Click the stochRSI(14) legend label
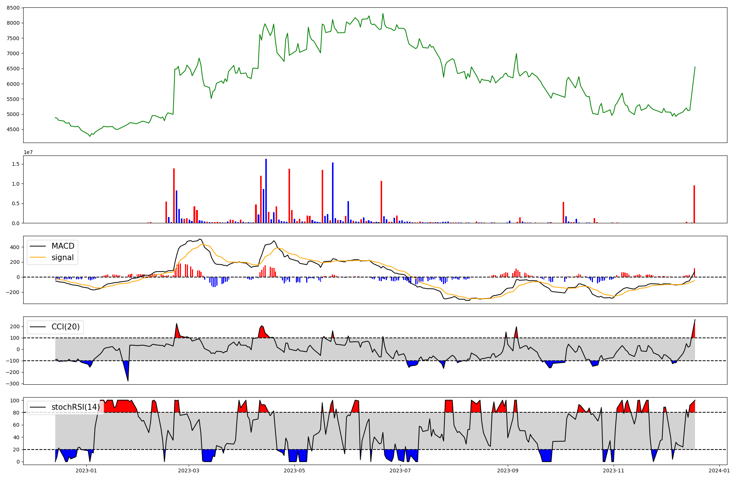This screenshot has width=737, height=479. coord(76,407)
